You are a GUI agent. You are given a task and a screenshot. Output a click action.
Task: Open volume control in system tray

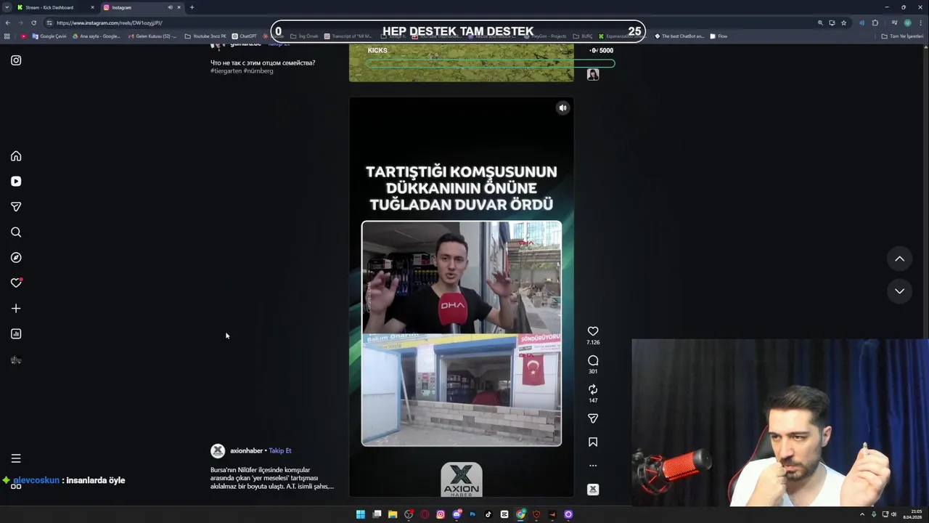[x=893, y=514]
